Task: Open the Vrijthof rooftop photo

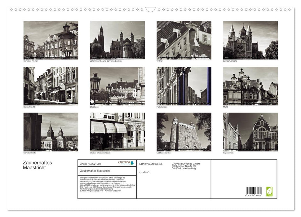Action: 184,40
